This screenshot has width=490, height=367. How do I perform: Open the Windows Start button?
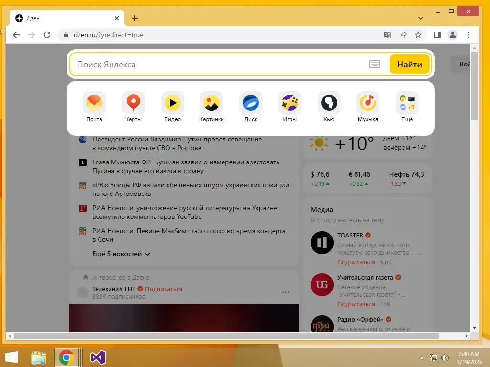coord(11,357)
